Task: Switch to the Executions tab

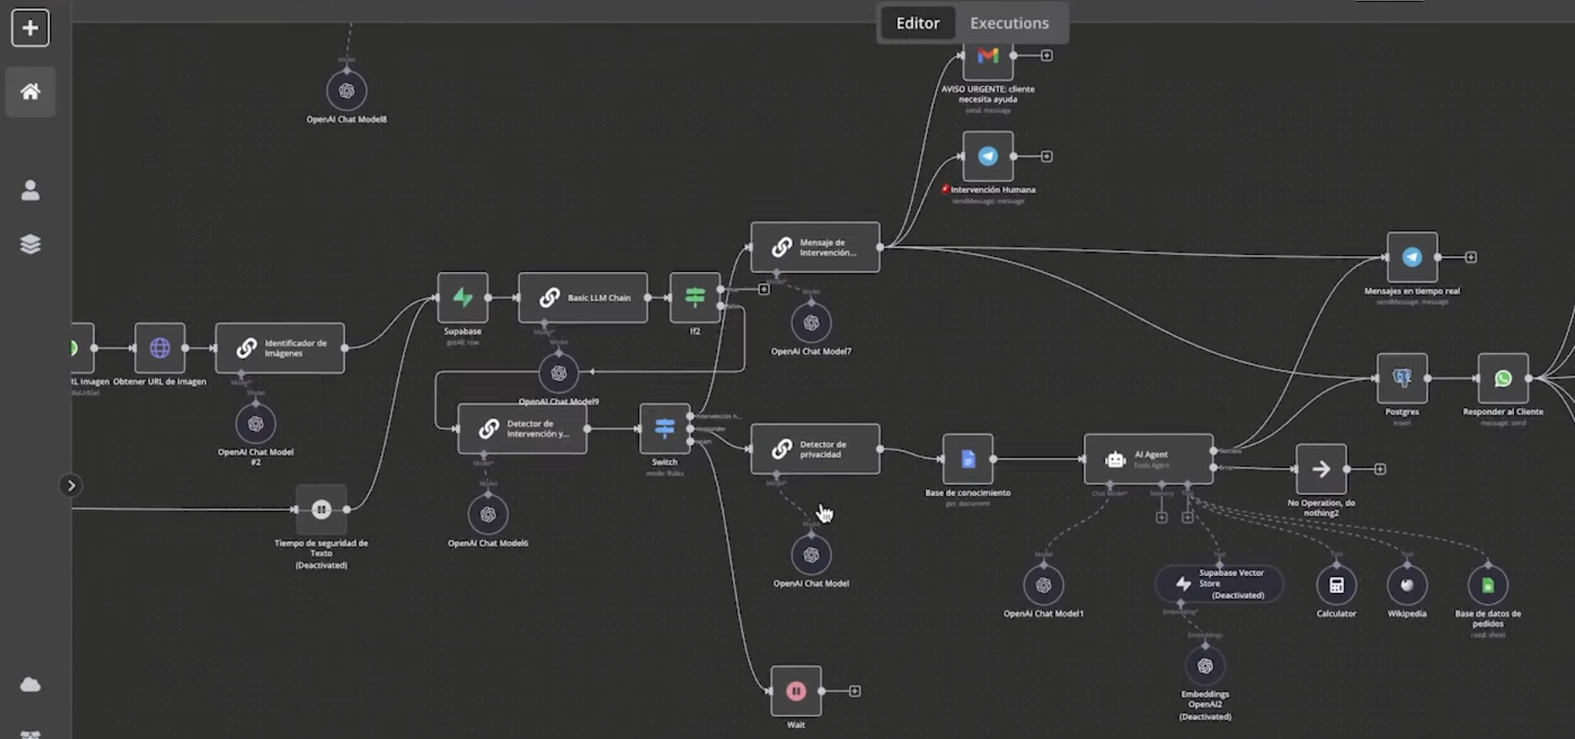Action: click(x=1009, y=23)
